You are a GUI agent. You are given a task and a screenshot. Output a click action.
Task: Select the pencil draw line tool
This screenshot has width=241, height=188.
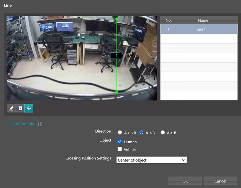coord(11,108)
